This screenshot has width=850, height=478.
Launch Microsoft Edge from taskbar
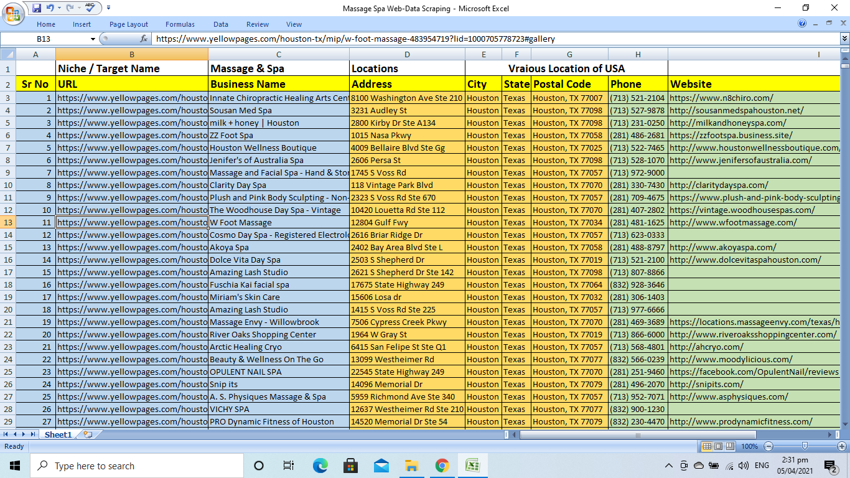[x=320, y=466]
